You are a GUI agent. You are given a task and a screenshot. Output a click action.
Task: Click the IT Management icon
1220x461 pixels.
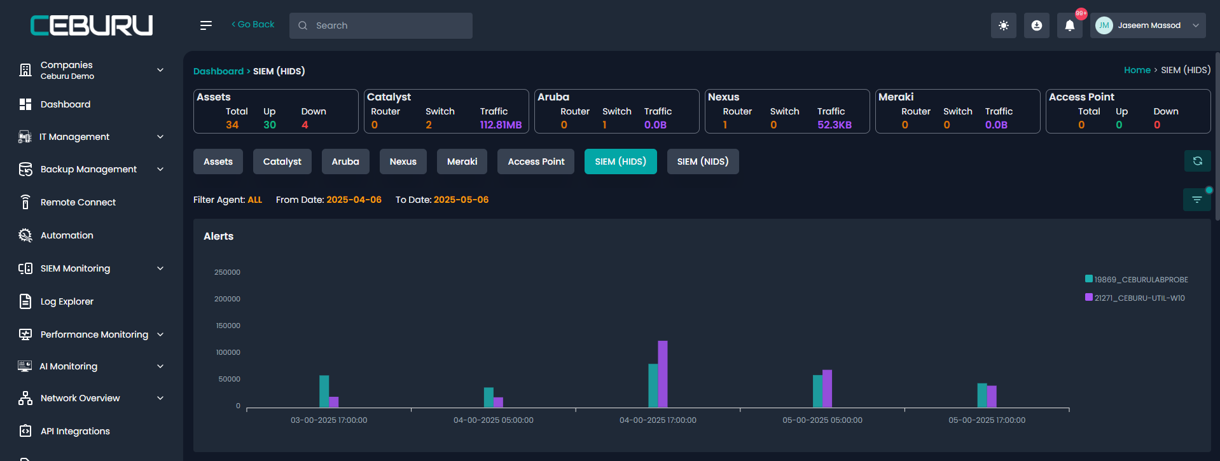click(25, 137)
